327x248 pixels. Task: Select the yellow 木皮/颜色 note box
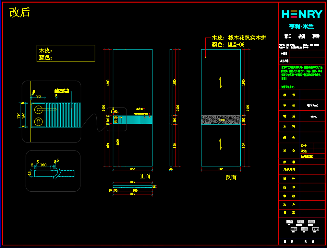click(66, 53)
